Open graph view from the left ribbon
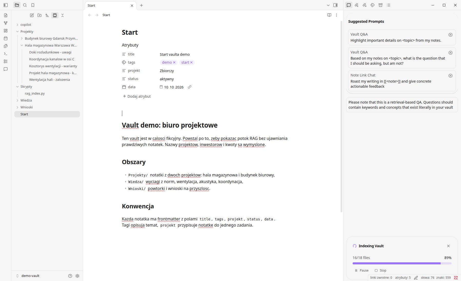461x281 pixels. (x=6, y=23)
